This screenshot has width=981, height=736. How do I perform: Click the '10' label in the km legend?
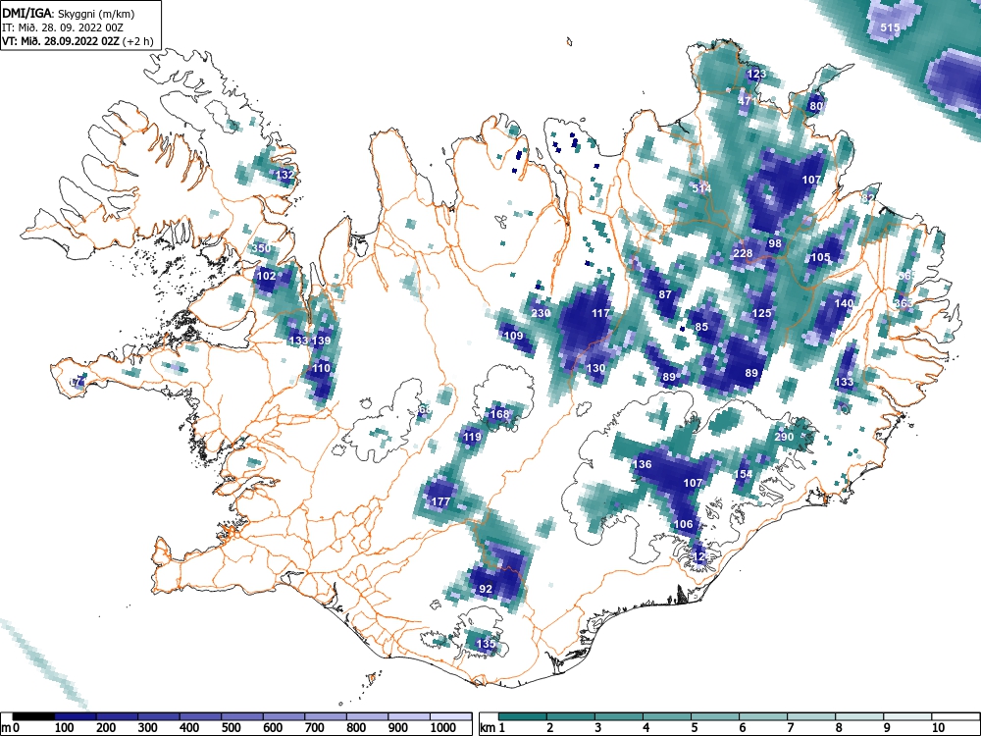pyautogui.click(x=937, y=728)
